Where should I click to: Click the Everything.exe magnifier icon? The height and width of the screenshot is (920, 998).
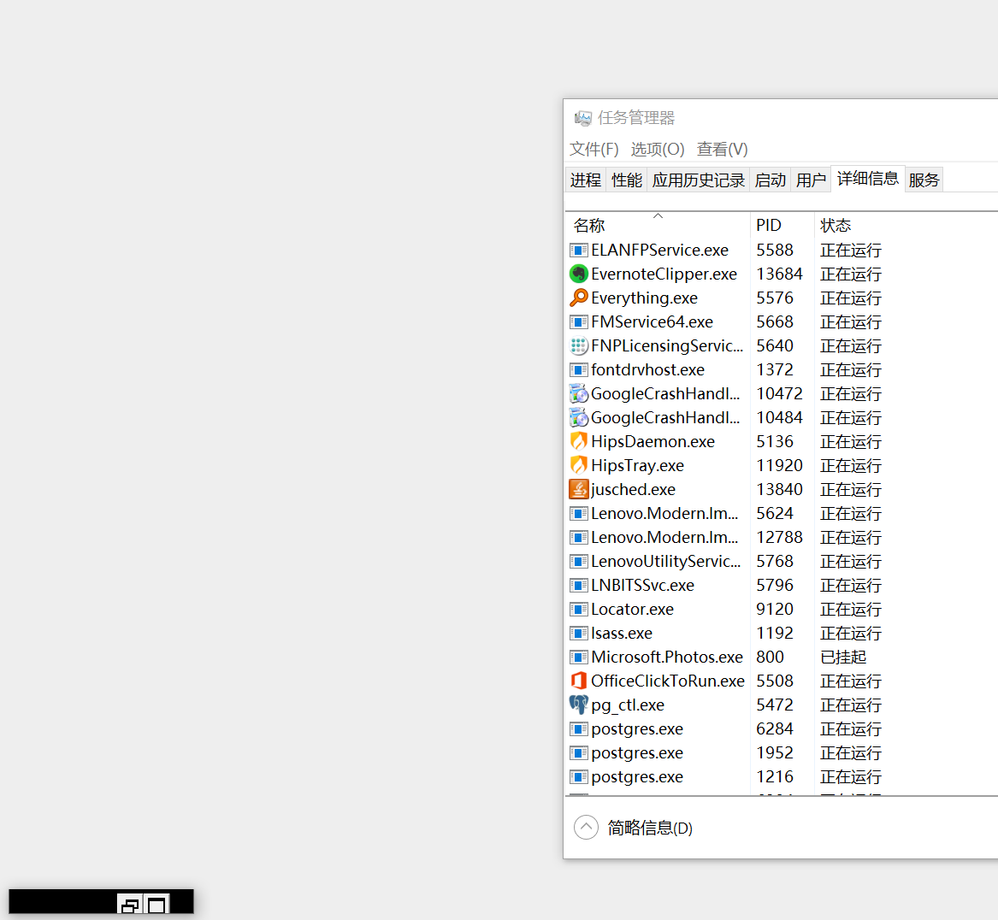(579, 298)
